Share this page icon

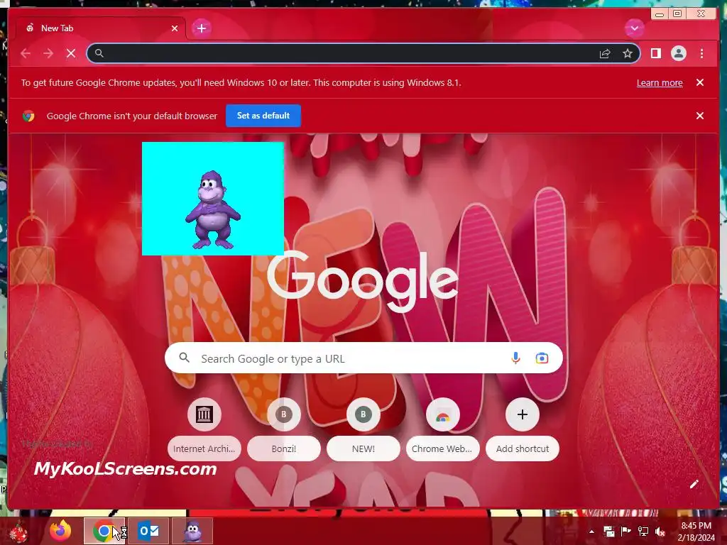point(605,53)
